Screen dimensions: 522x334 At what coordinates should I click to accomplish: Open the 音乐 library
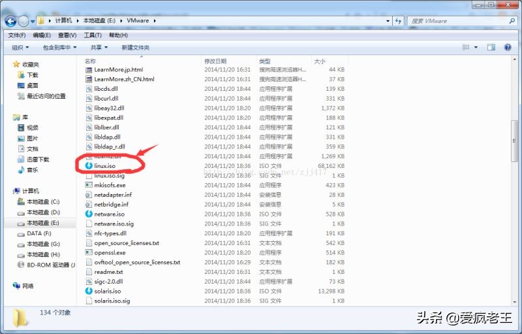[x=28, y=170]
